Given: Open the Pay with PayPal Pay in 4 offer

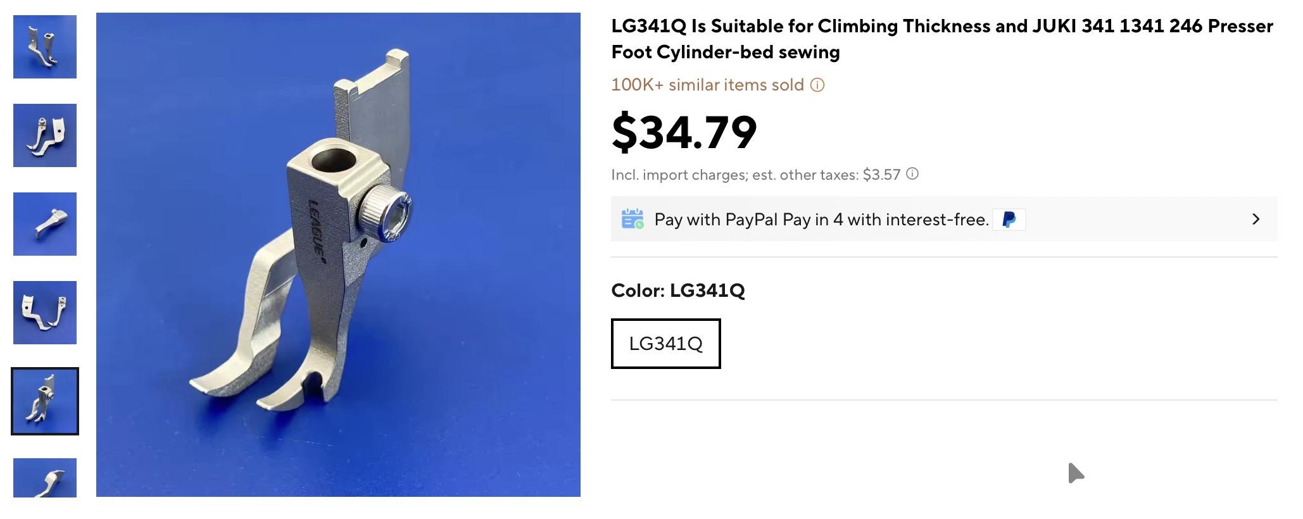Looking at the screenshot, I should (x=821, y=220).
